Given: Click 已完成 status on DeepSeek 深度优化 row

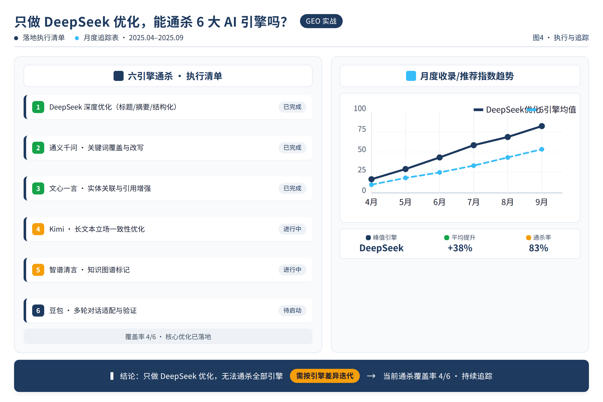Looking at the screenshot, I should pos(292,107).
